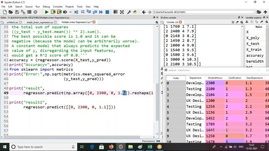Go back to previous cursor location
Viewport: 269px width, 151px height.
(x=144, y=12)
